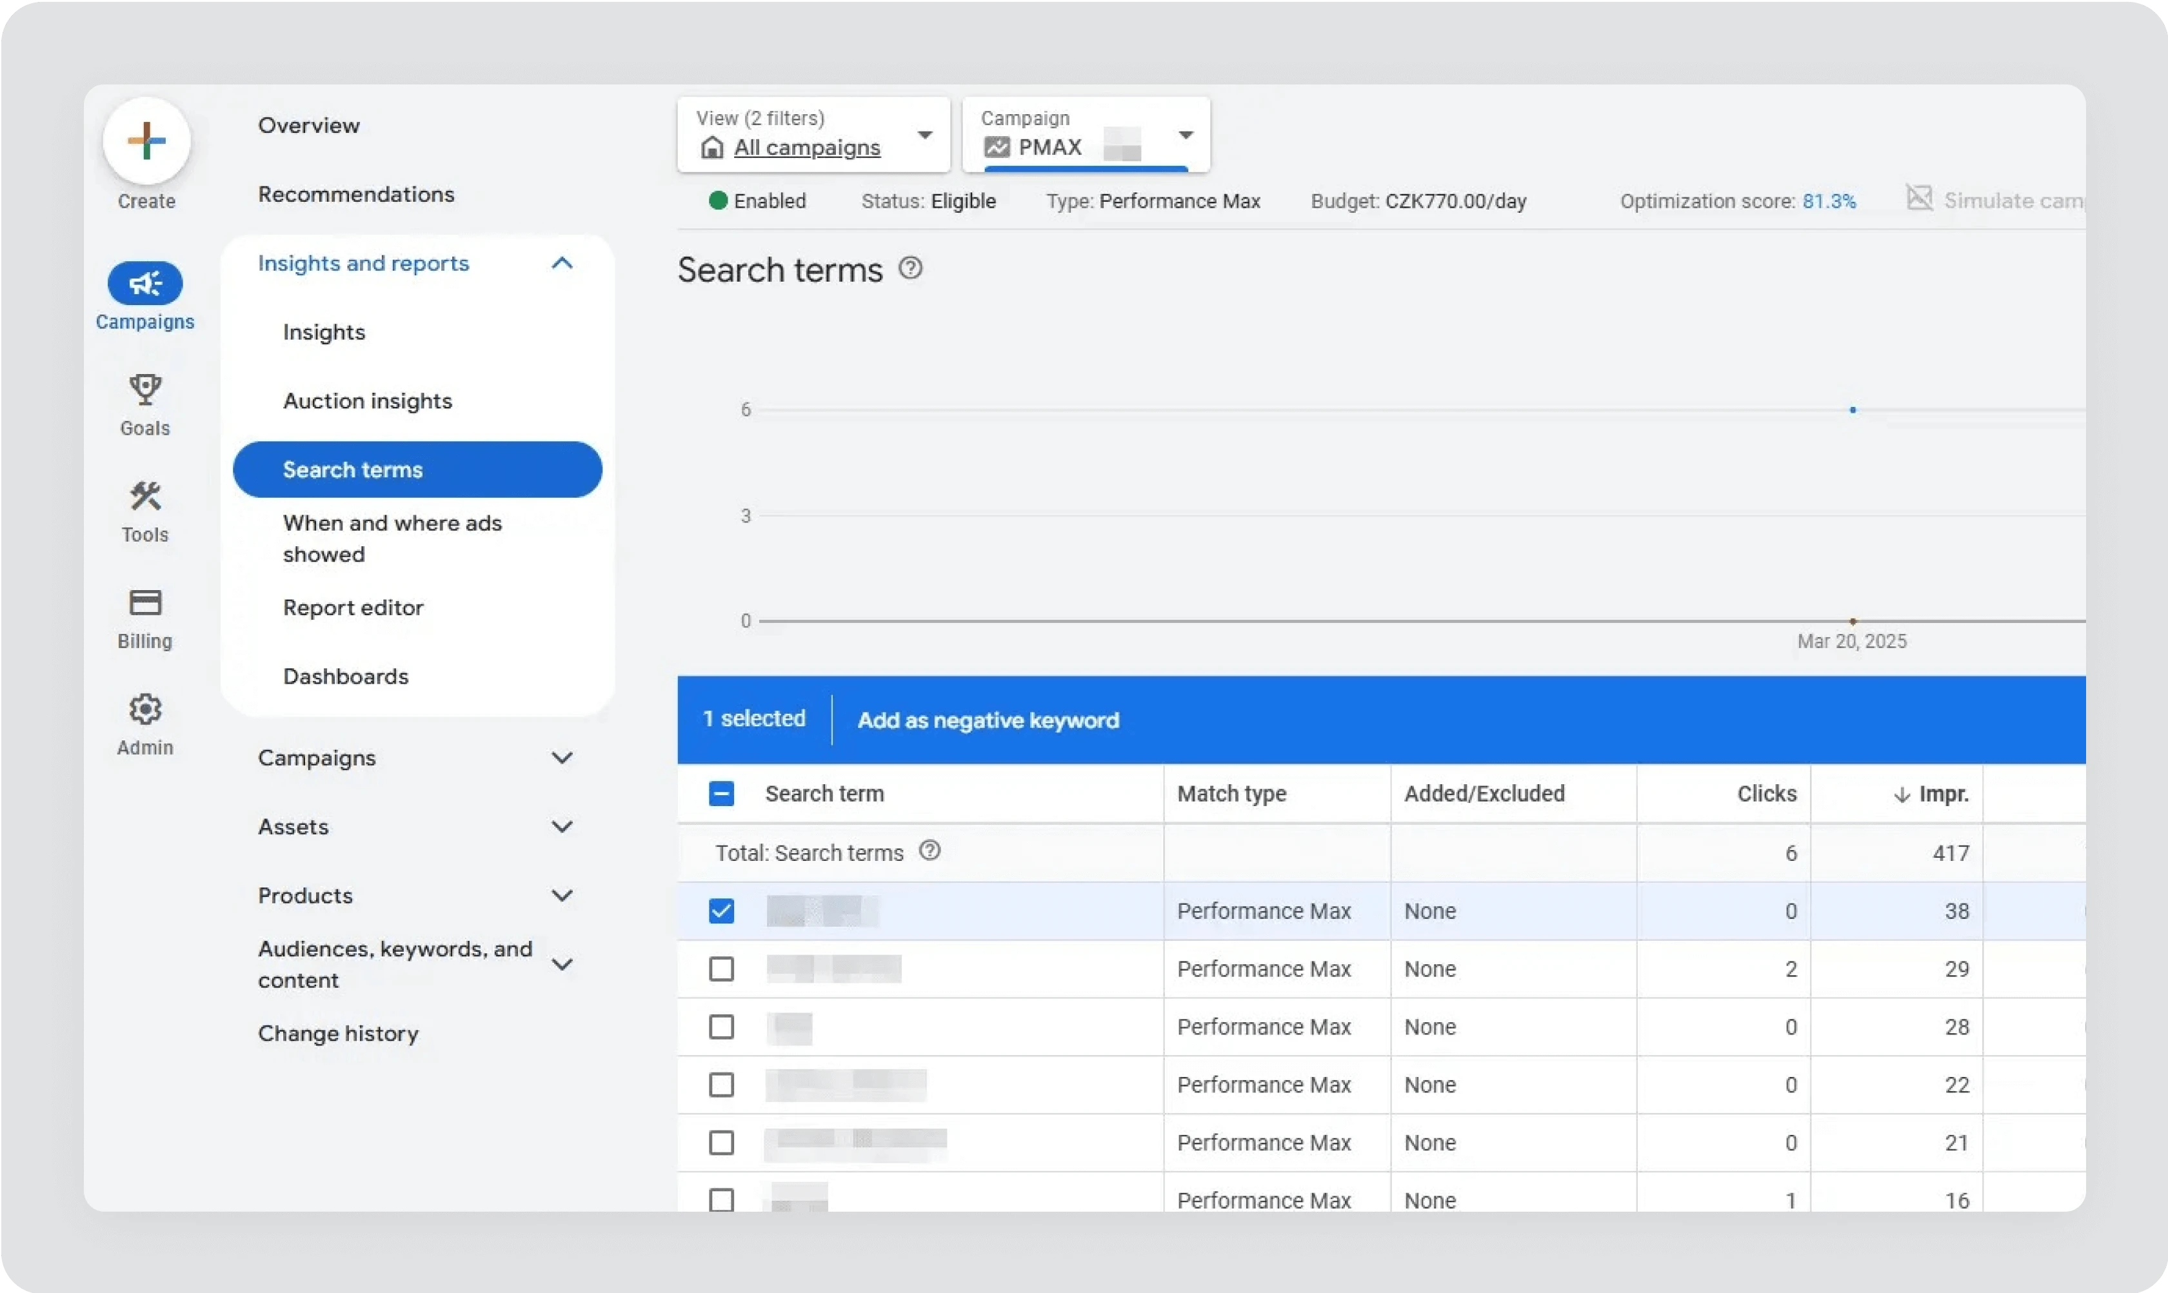Open Campaigns megaphone icon in sidebar

(x=144, y=283)
